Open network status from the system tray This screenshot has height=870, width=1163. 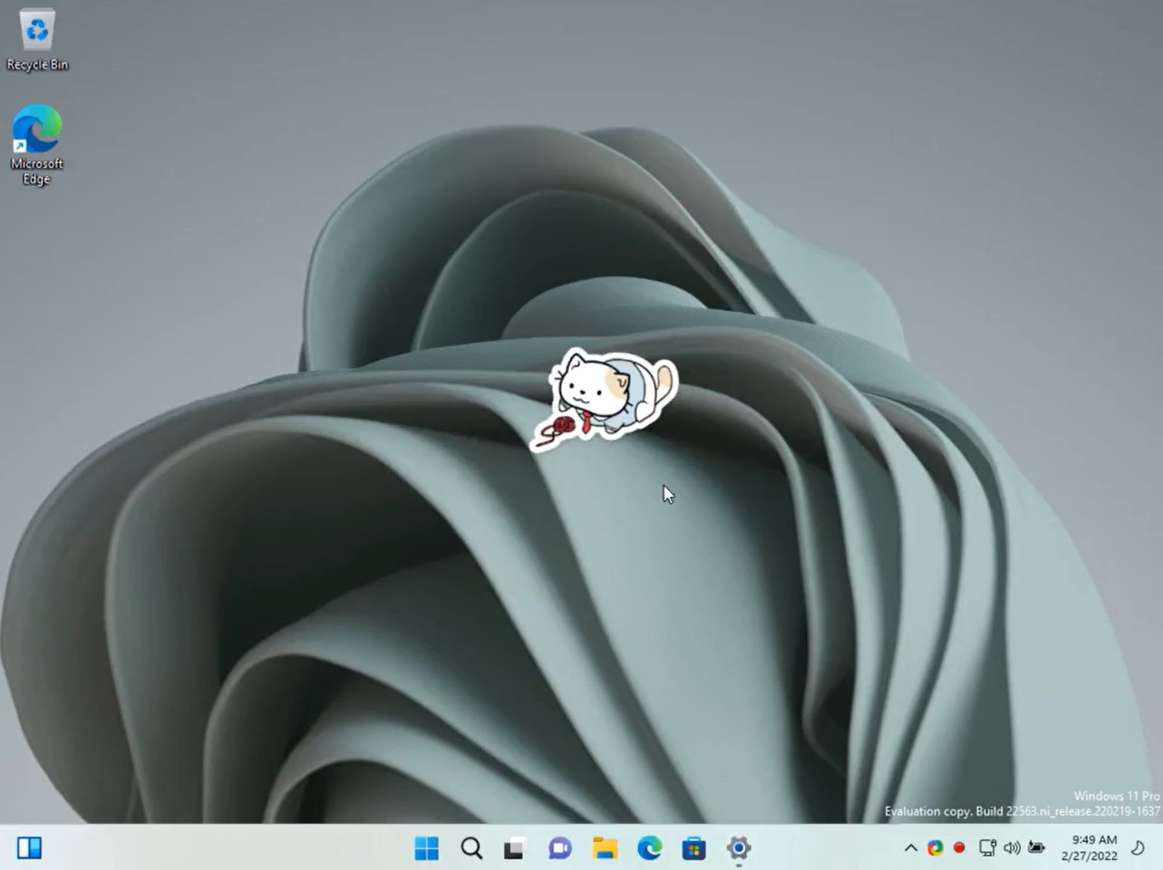click(x=986, y=848)
